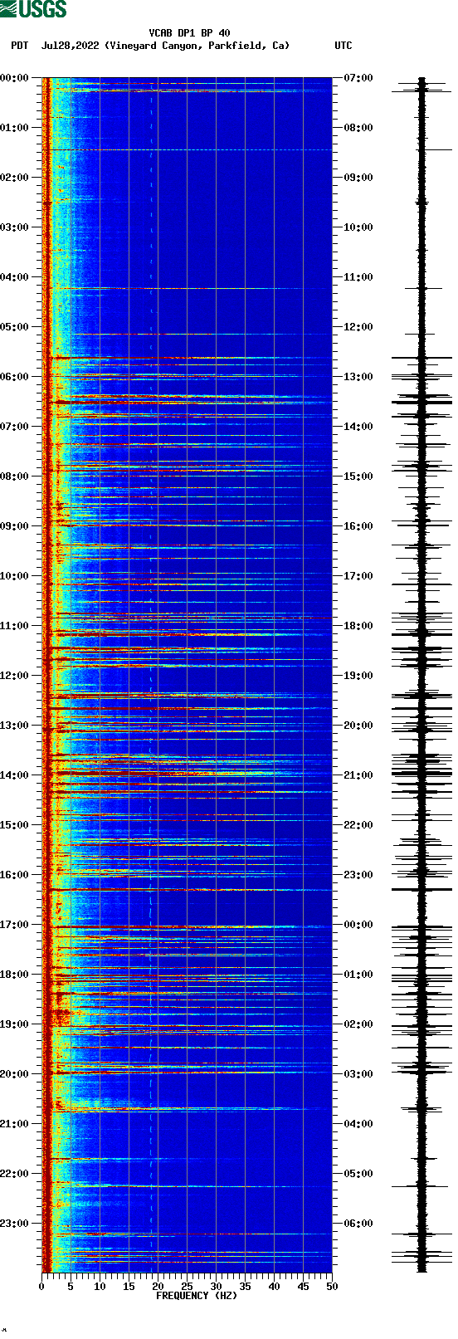Click the USGS logo
This screenshot has height=1339, width=458.
pos(33,9)
